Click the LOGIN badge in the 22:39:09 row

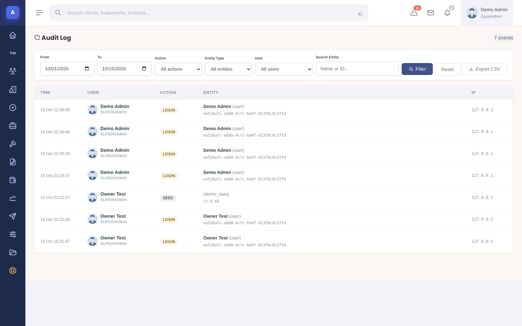tap(169, 110)
